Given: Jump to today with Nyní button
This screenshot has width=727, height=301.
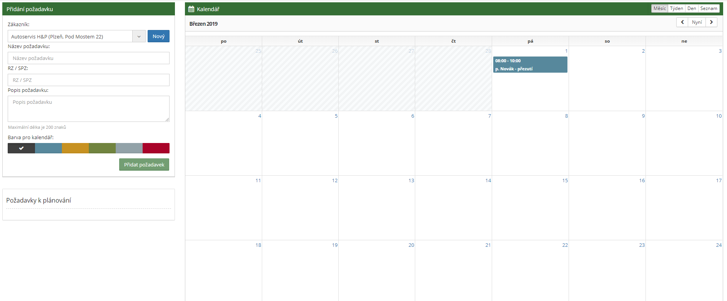Looking at the screenshot, I should (x=697, y=22).
